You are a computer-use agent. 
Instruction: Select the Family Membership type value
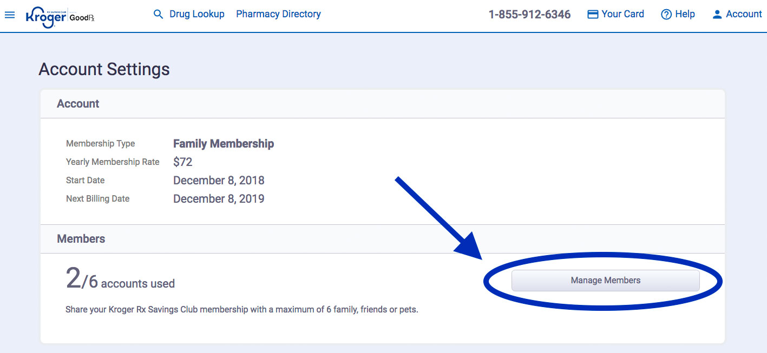[224, 144]
